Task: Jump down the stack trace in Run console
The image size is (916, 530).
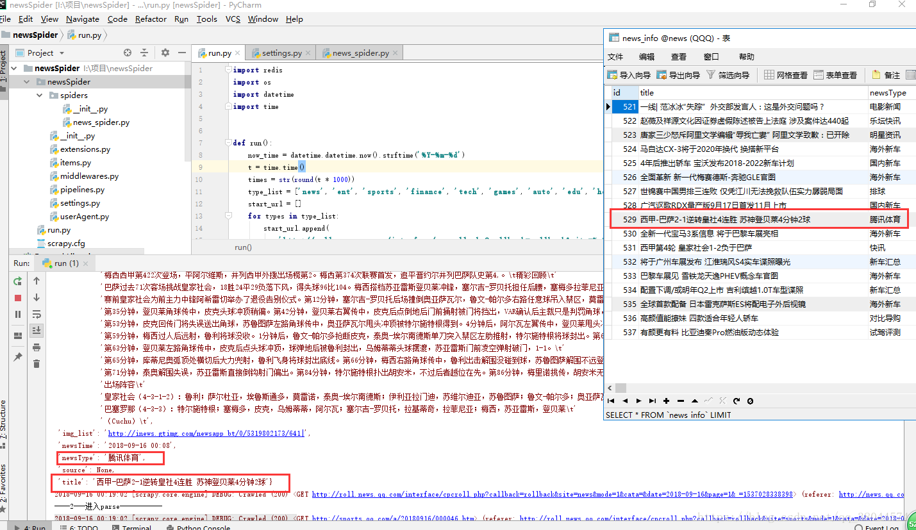Action: 37,297
